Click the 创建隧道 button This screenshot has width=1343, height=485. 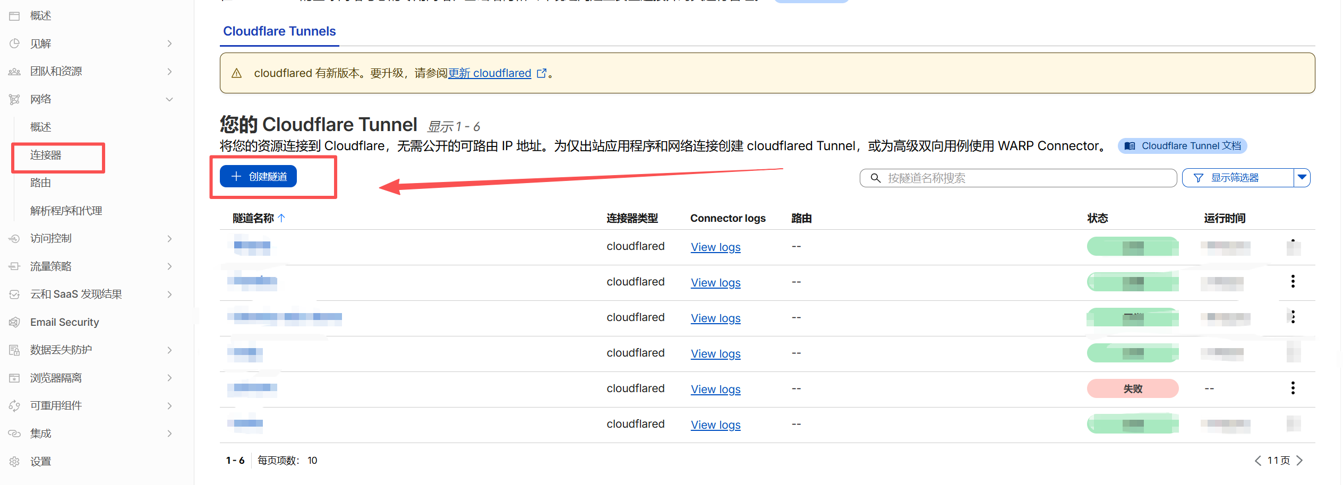(x=259, y=176)
